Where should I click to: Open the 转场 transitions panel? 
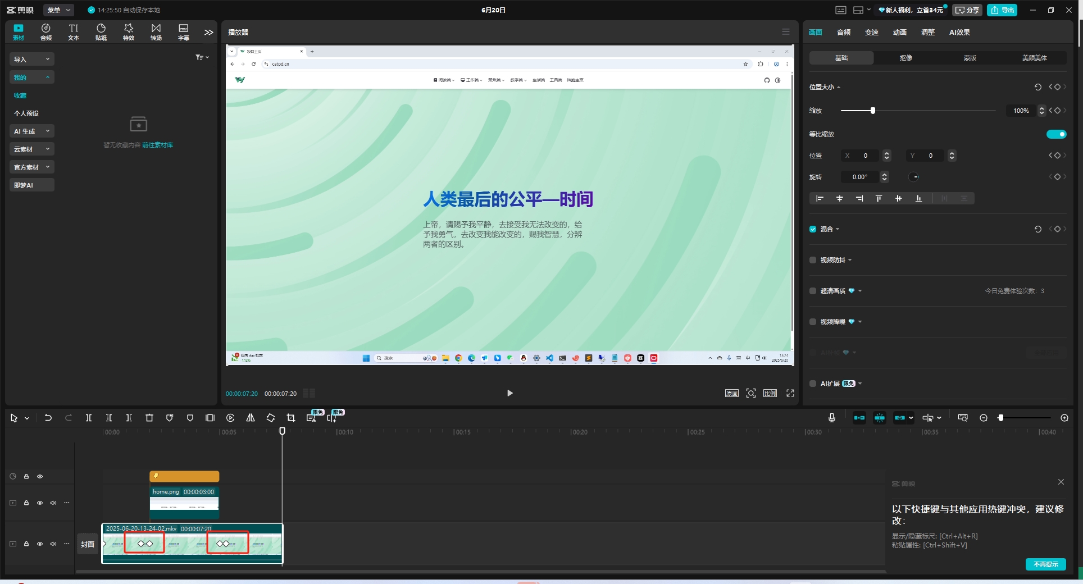pyautogui.click(x=156, y=32)
